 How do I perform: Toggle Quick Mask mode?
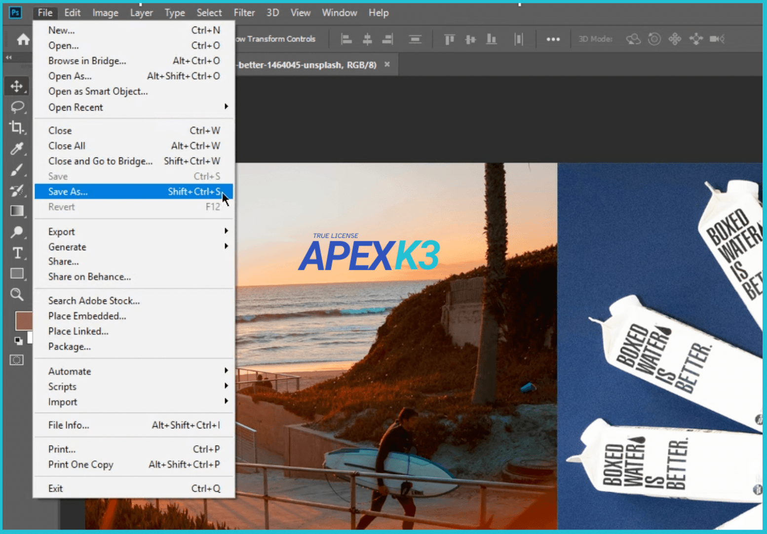point(17,360)
